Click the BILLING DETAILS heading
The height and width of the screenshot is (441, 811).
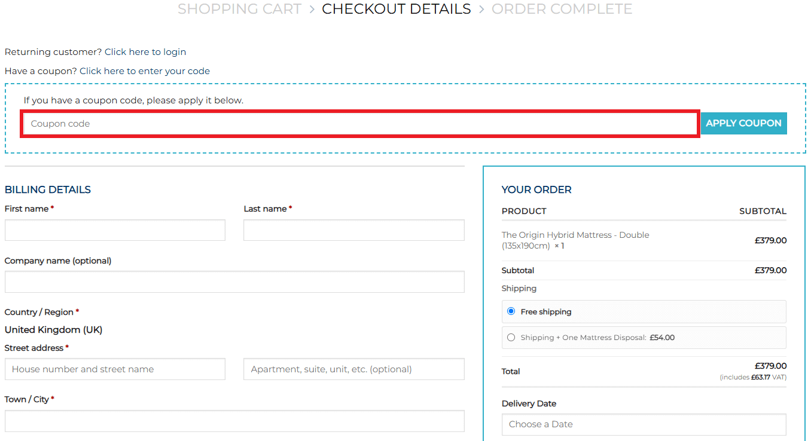[48, 190]
